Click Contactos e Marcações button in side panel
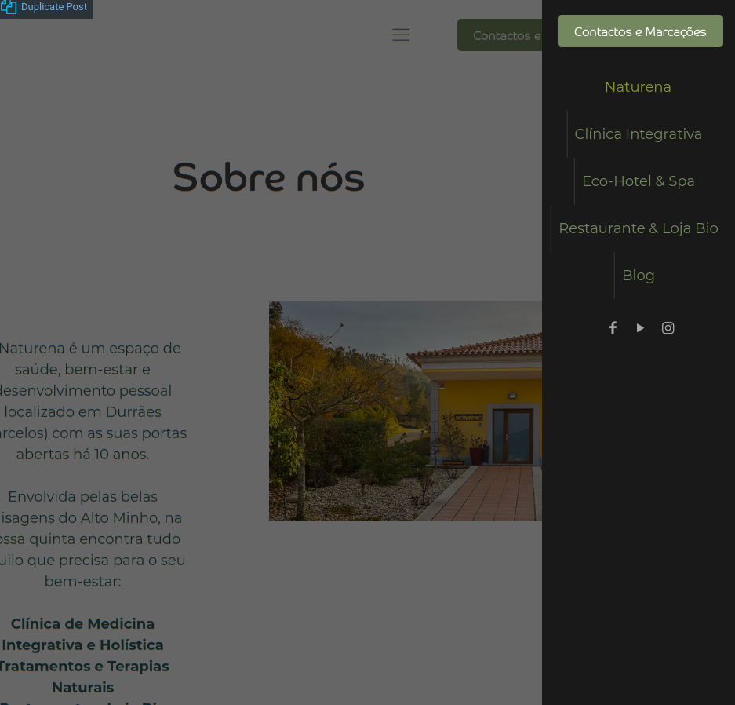735x705 pixels. click(x=640, y=31)
